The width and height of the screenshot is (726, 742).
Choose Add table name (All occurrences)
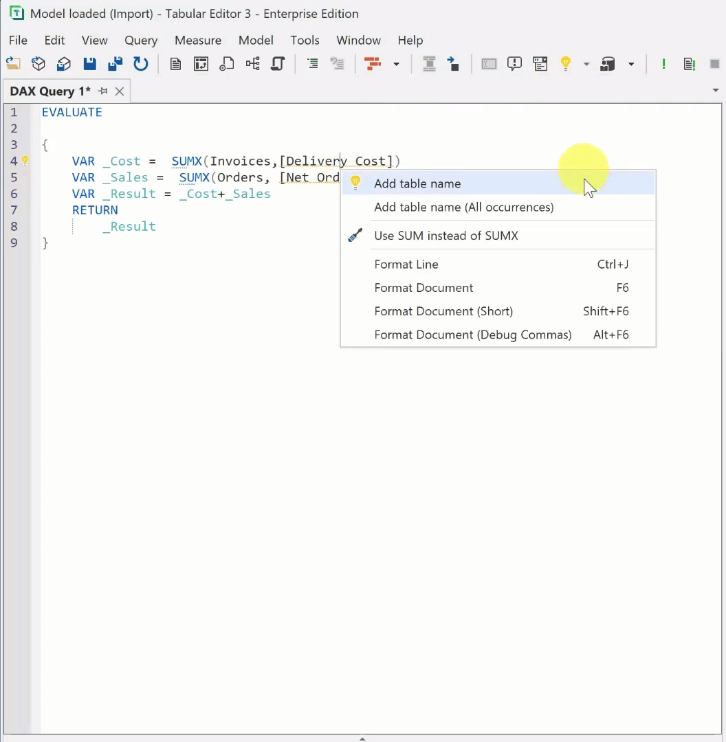click(x=498, y=207)
